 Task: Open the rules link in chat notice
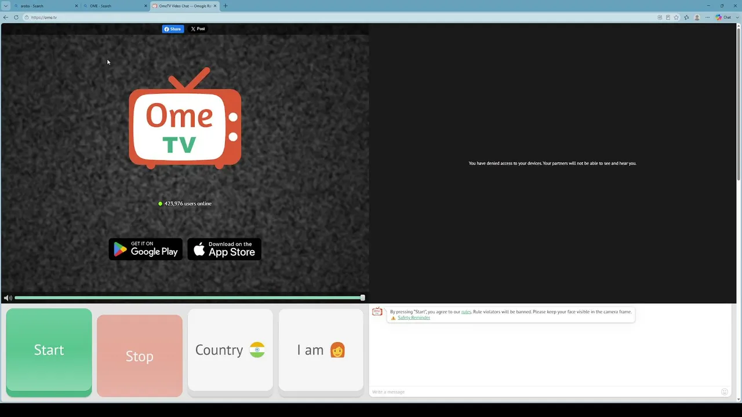pyautogui.click(x=466, y=312)
